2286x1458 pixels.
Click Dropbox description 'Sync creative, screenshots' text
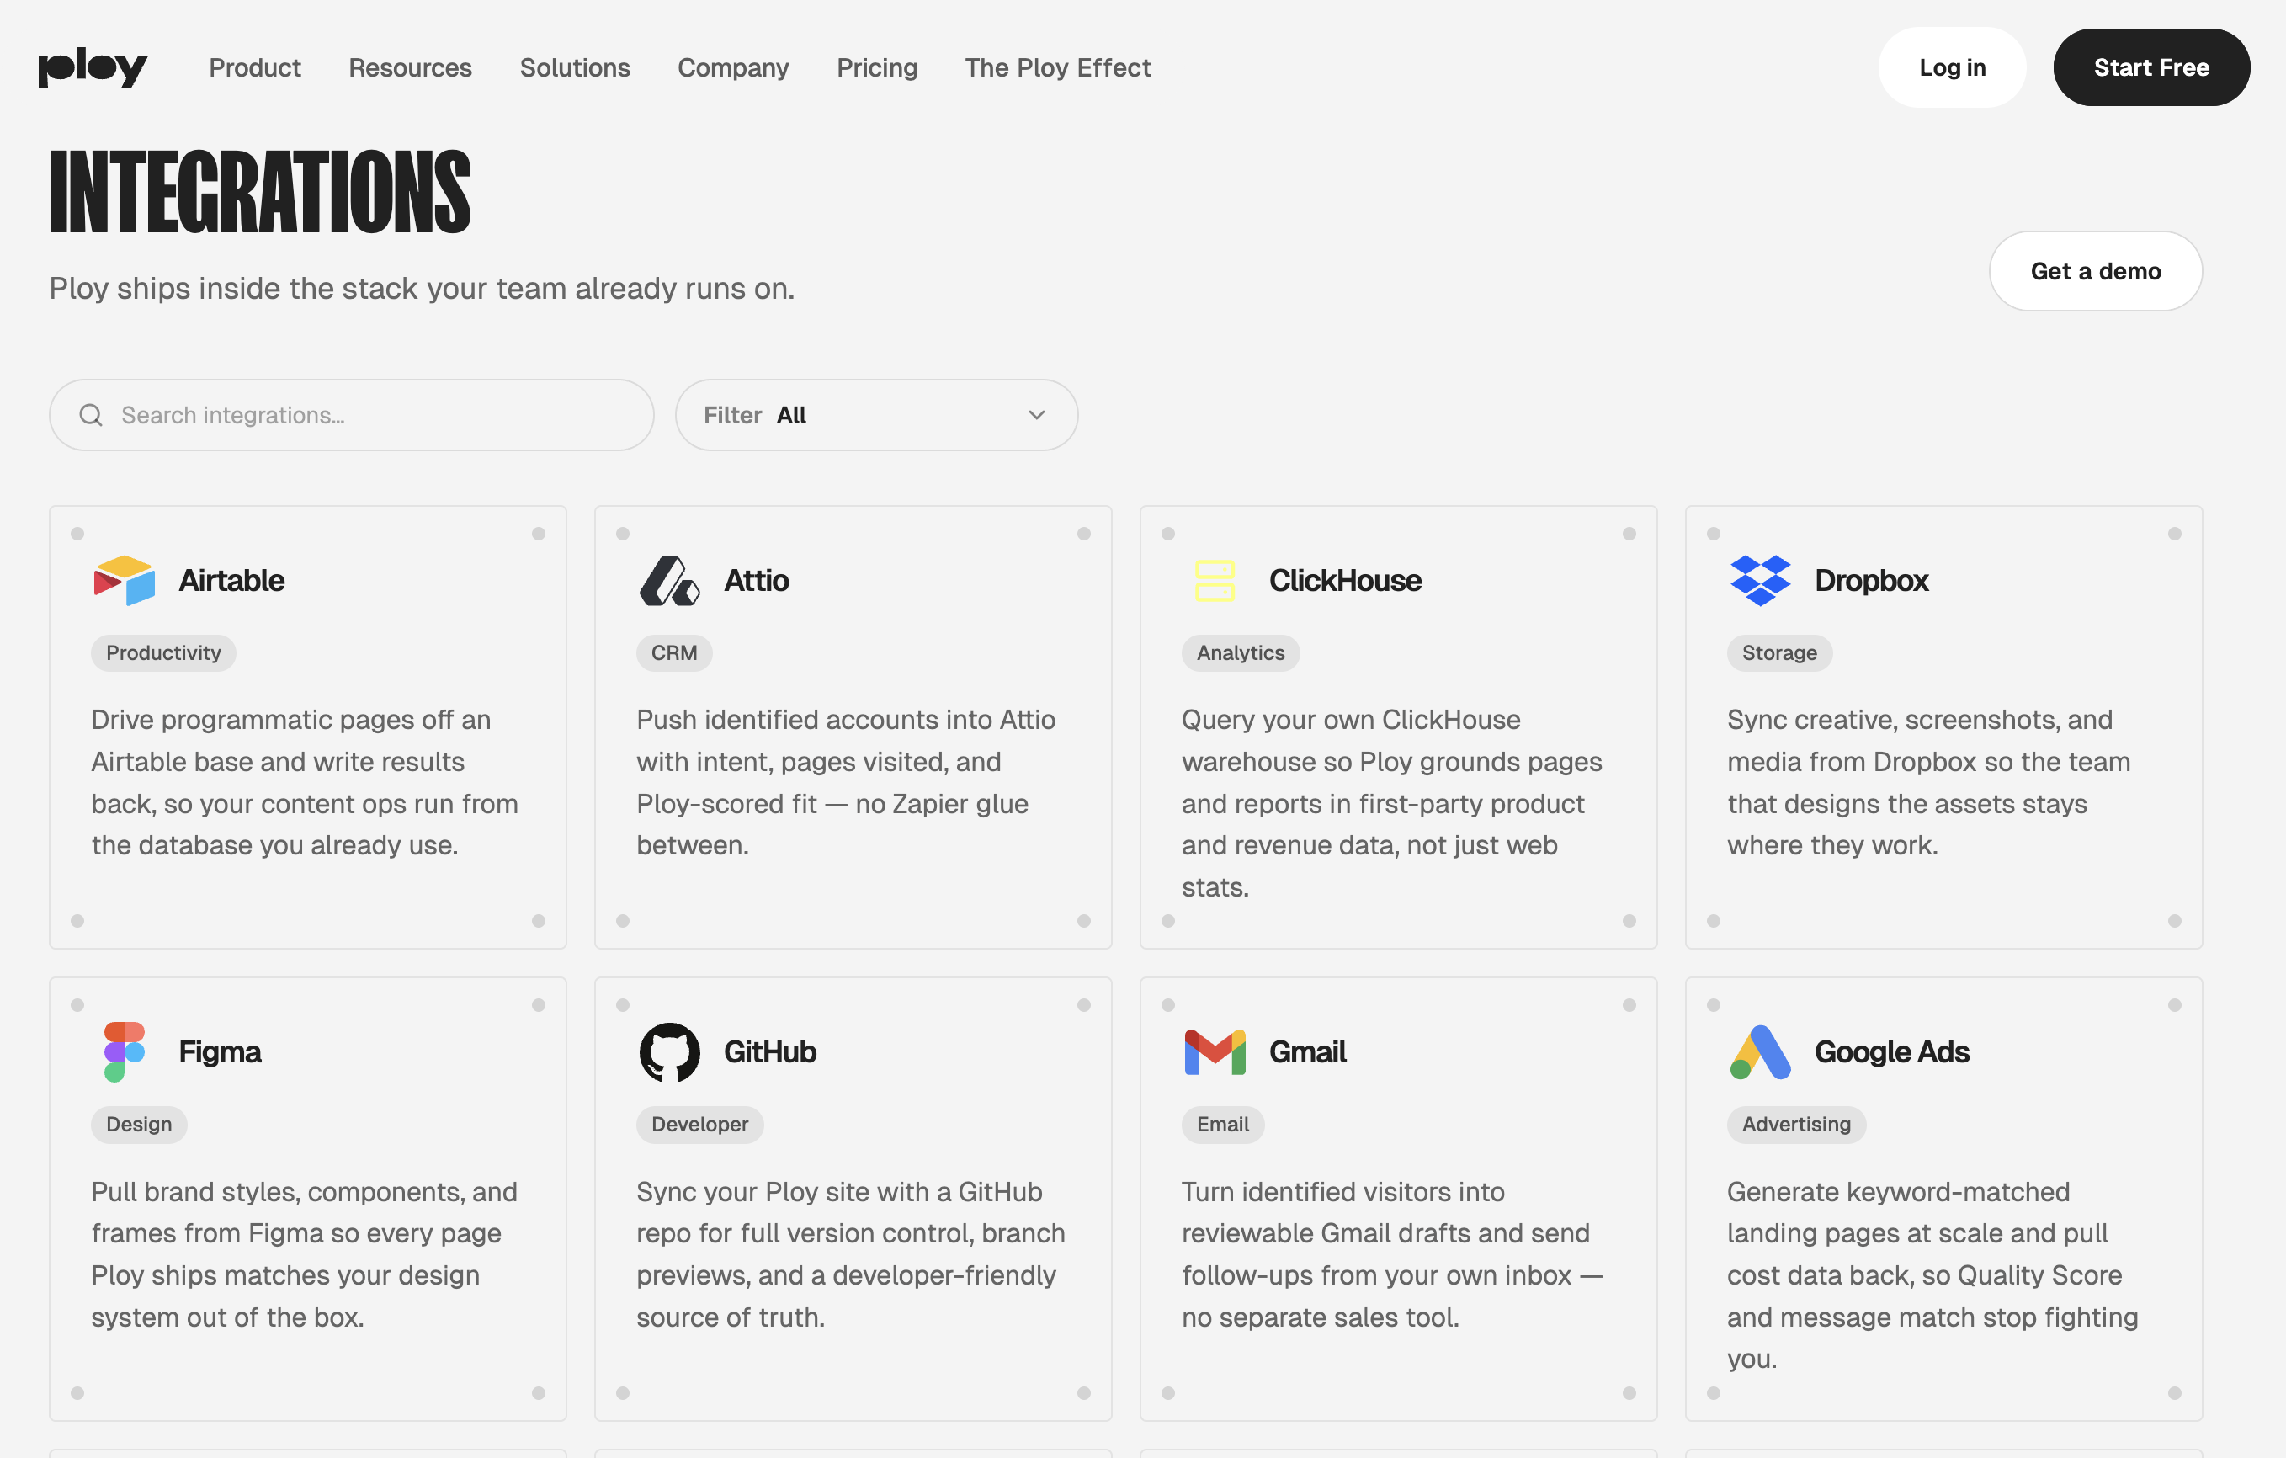click(1928, 782)
